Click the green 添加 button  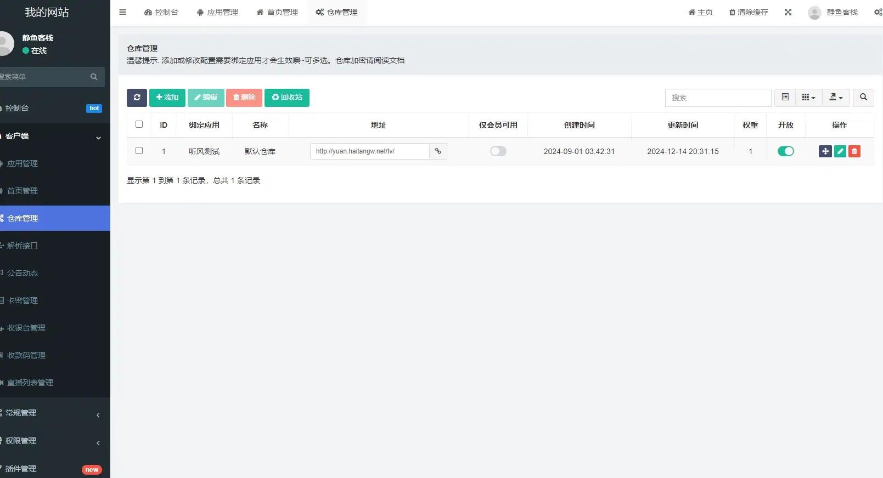[167, 98]
